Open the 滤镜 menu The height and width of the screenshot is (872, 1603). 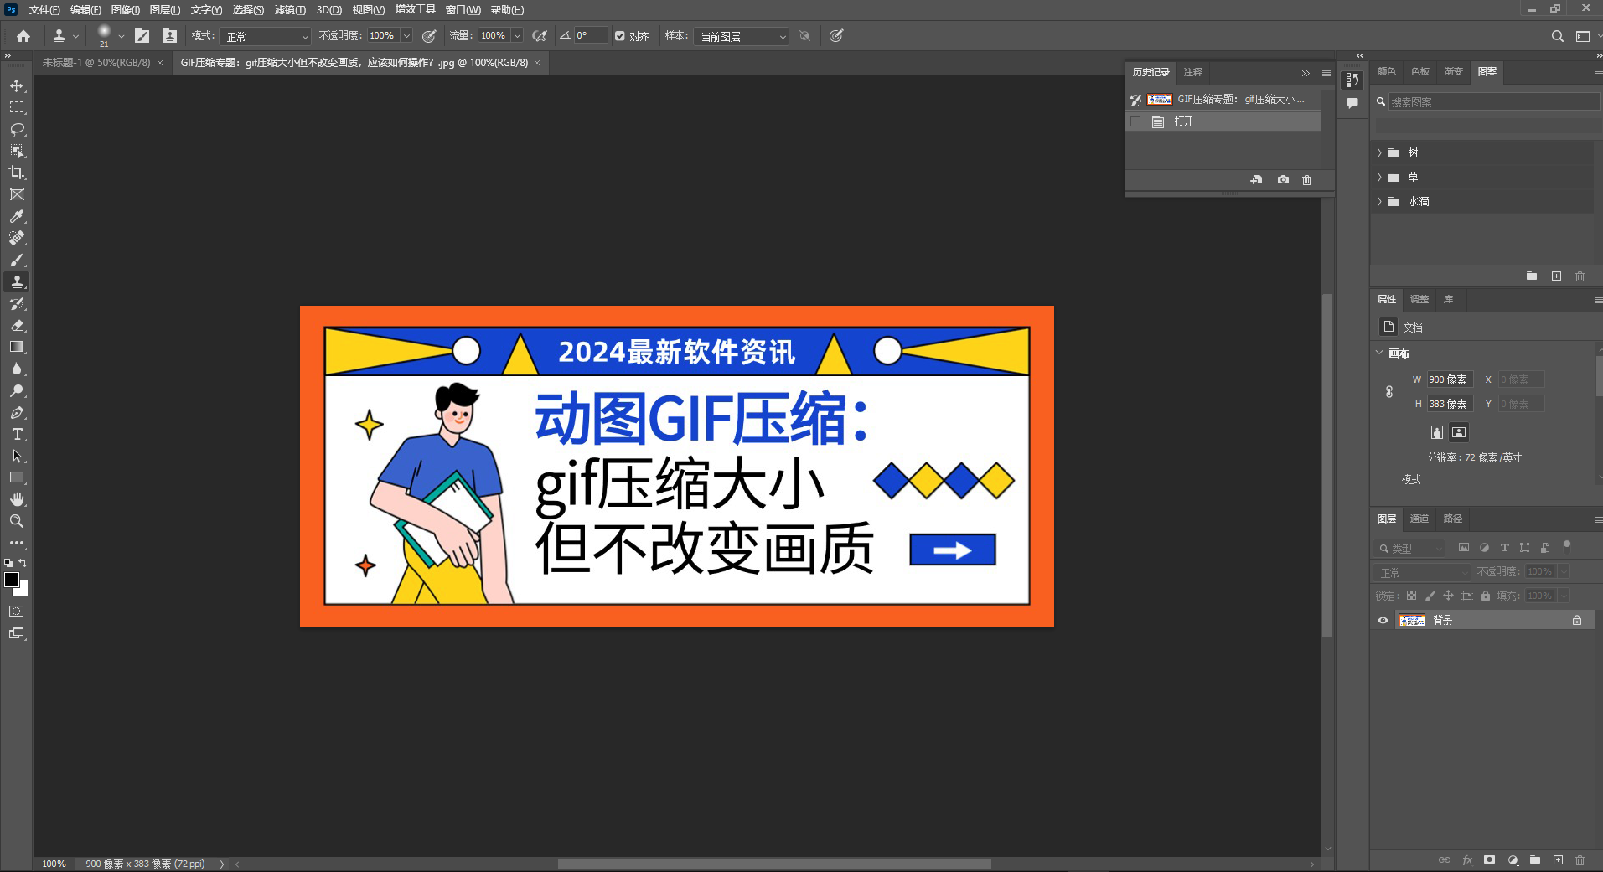point(290,10)
